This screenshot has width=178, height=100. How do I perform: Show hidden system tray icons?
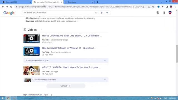(x=148, y=98)
